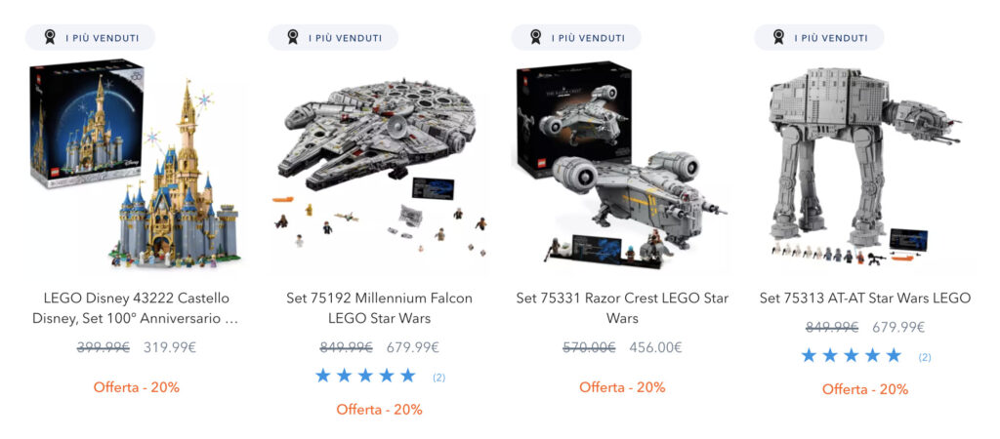Open Set 75331 Razor Crest product title
Screen dimensions: 1000x439
[622, 307]
